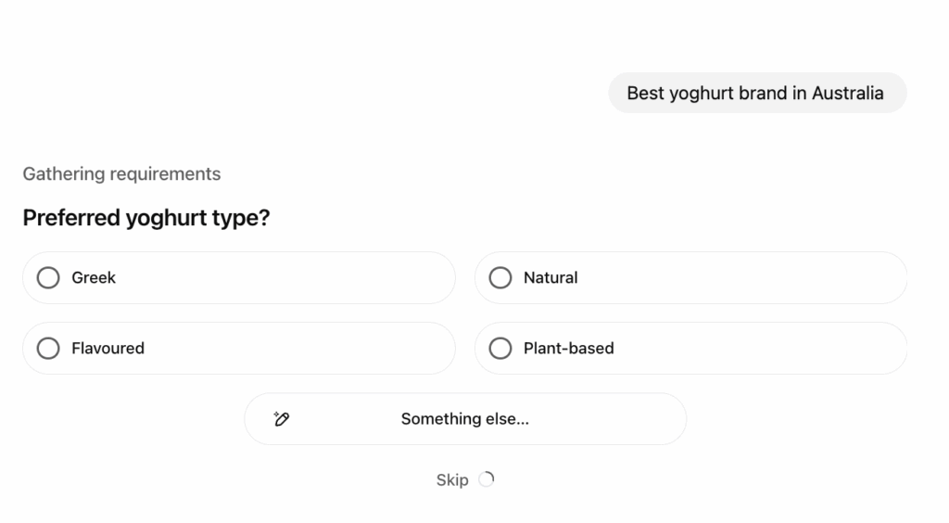This screenshot has width=949, height=523.
Task: Click the 'Flavoured' option label text
Action: click(x=108, y=348)
